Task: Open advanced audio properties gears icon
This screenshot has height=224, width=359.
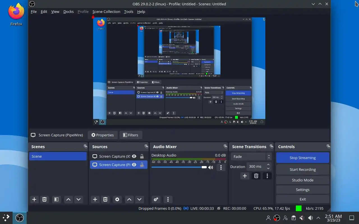Action: (x=156, y=199)
